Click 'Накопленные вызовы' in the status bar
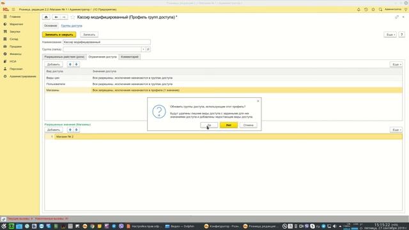The height and width of the screenshot is (230, 409). point(51,218)
